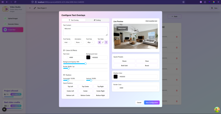The width and height of the screenshot is (221, 114).
Task: Set position to Center Right
Action: 100,91
